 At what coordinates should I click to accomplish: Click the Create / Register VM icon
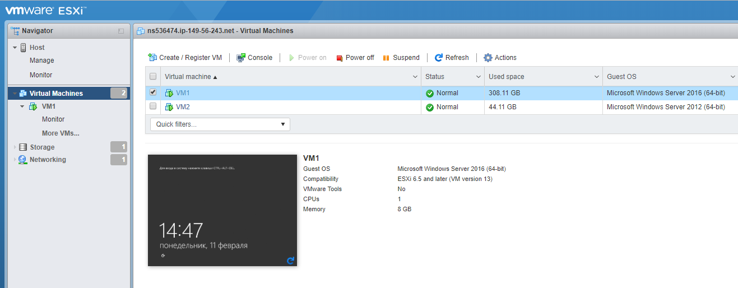[x=152, y=57]
